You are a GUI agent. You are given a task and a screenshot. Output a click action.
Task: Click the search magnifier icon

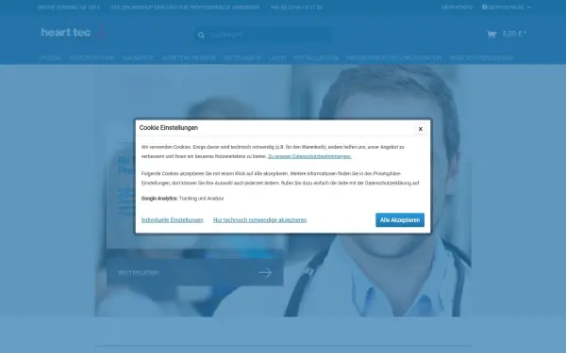[x=201, y=35]
